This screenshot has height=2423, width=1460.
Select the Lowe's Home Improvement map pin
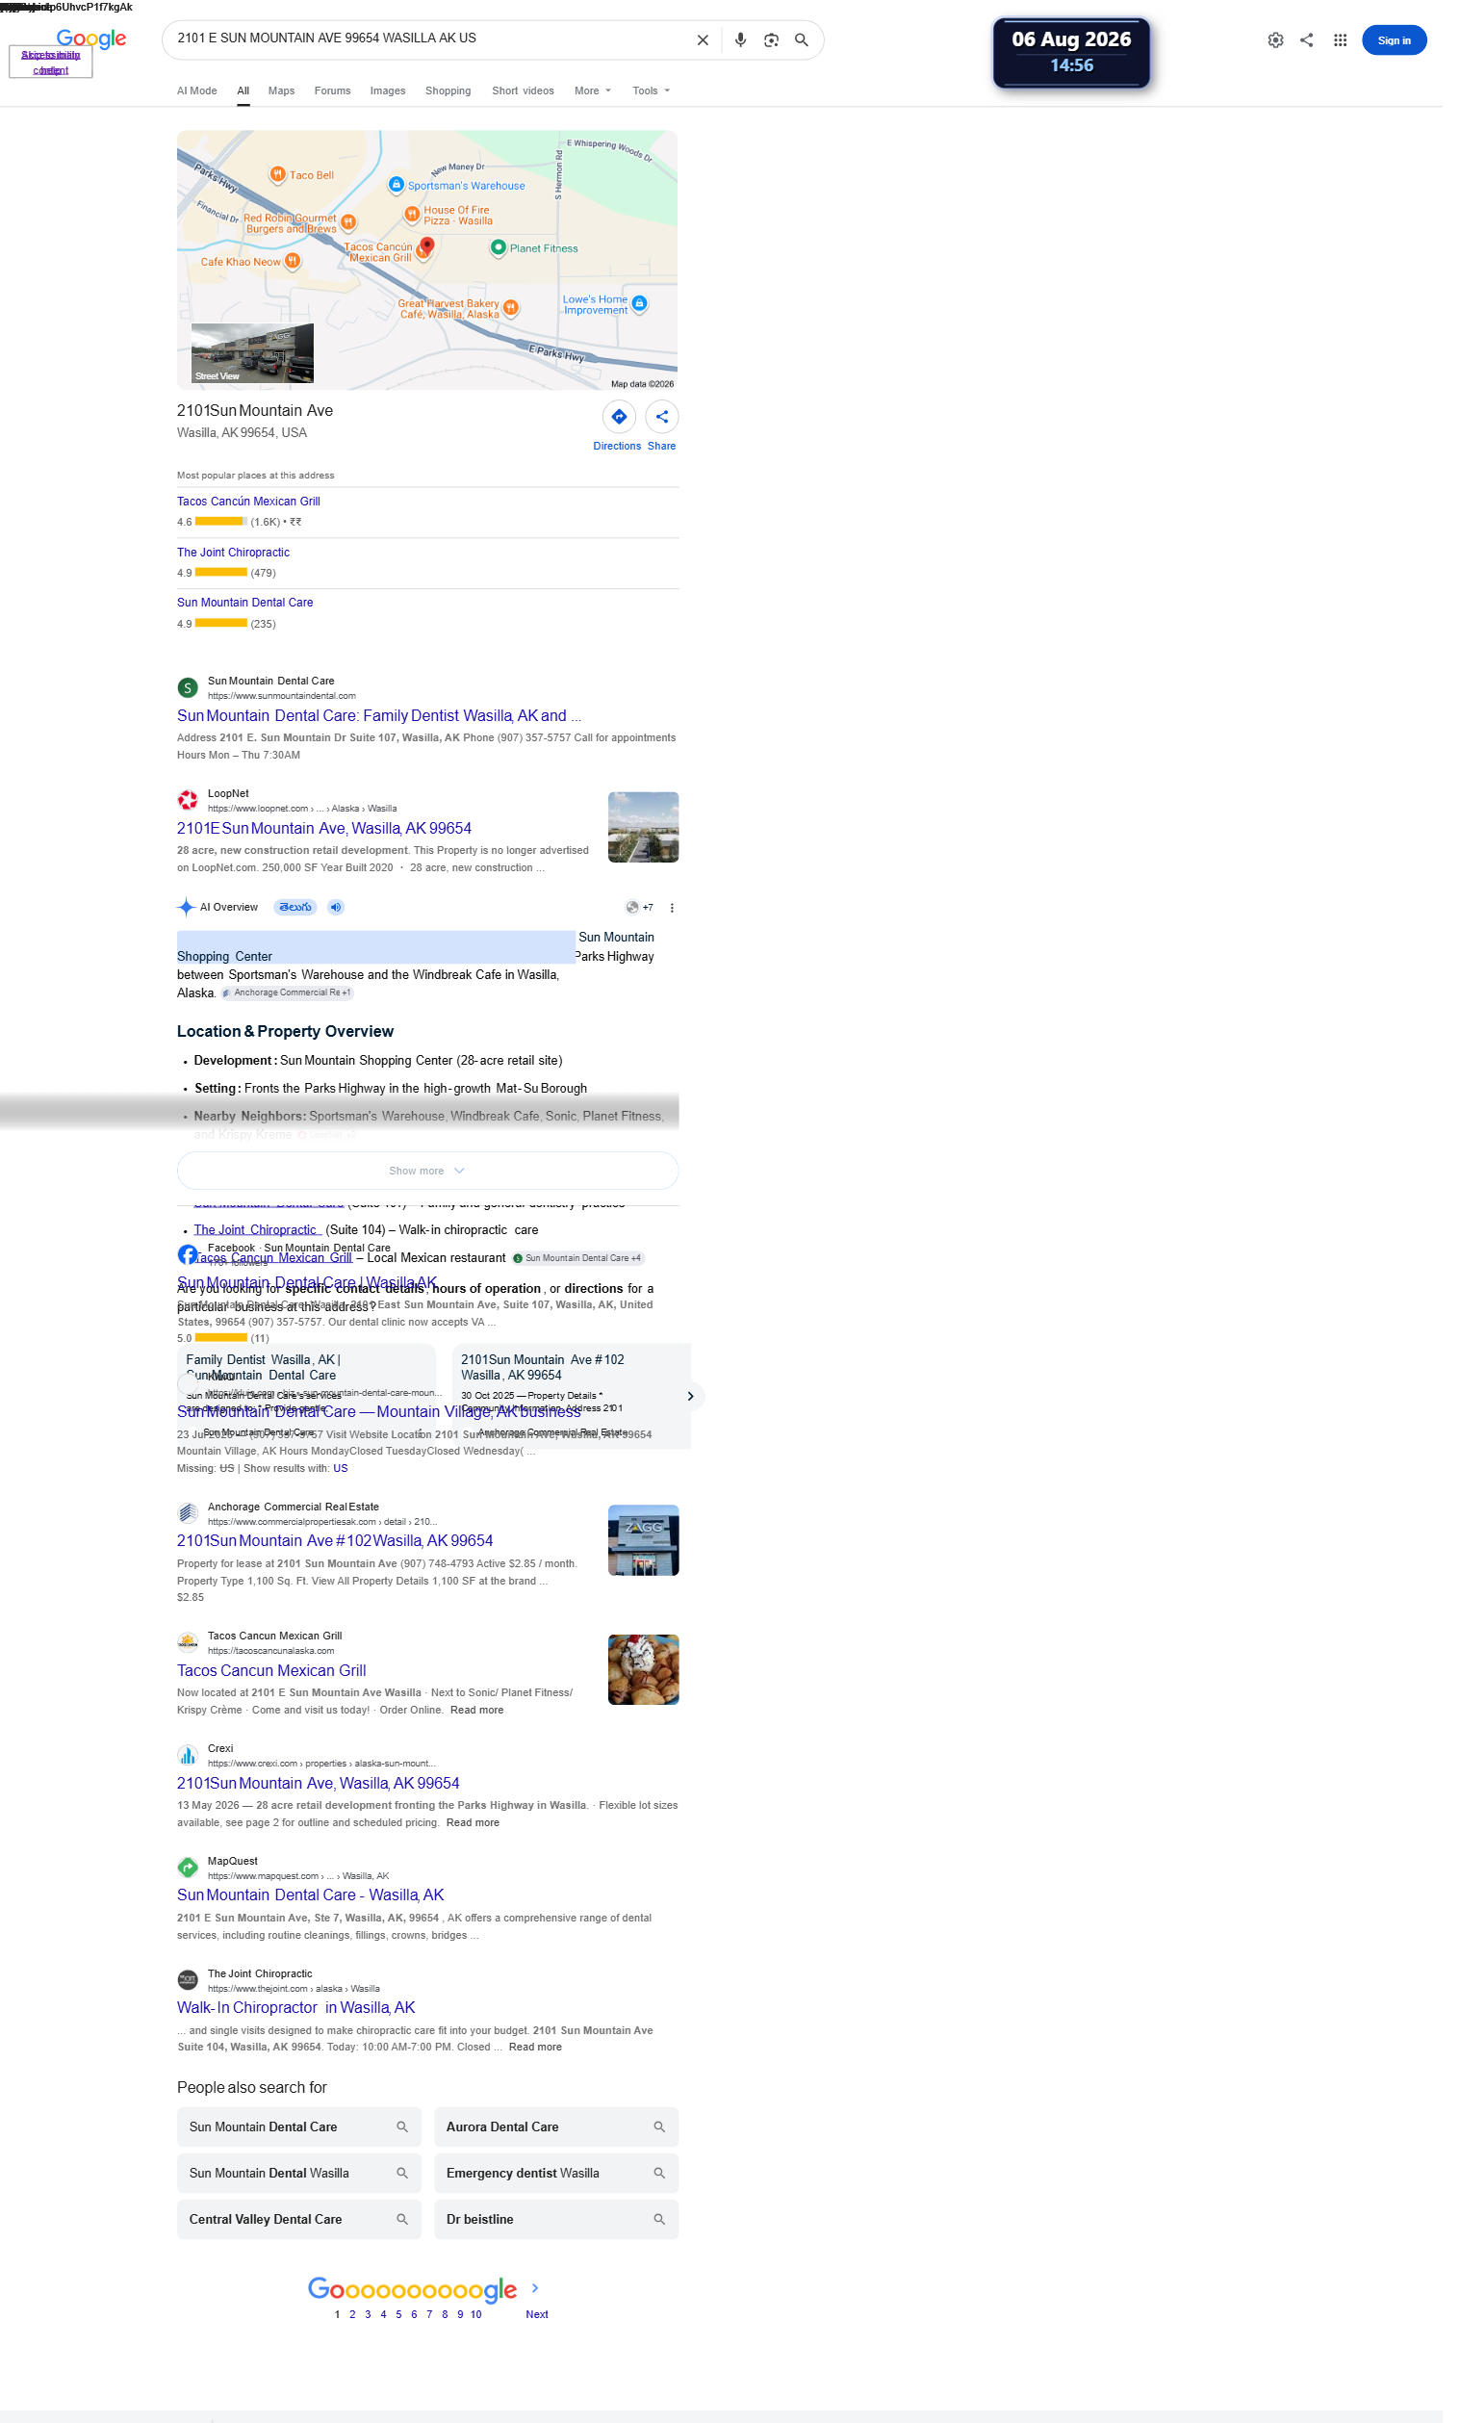(639, 304)
